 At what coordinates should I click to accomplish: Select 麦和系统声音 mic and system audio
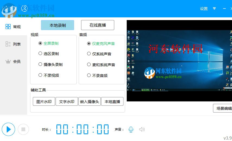(x=101, y=65)
